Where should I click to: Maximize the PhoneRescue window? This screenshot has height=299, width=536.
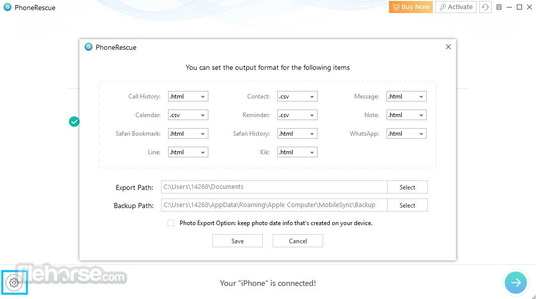(519, 7)
